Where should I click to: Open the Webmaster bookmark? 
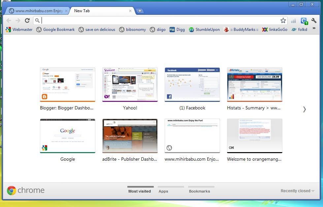coord(19,30)
